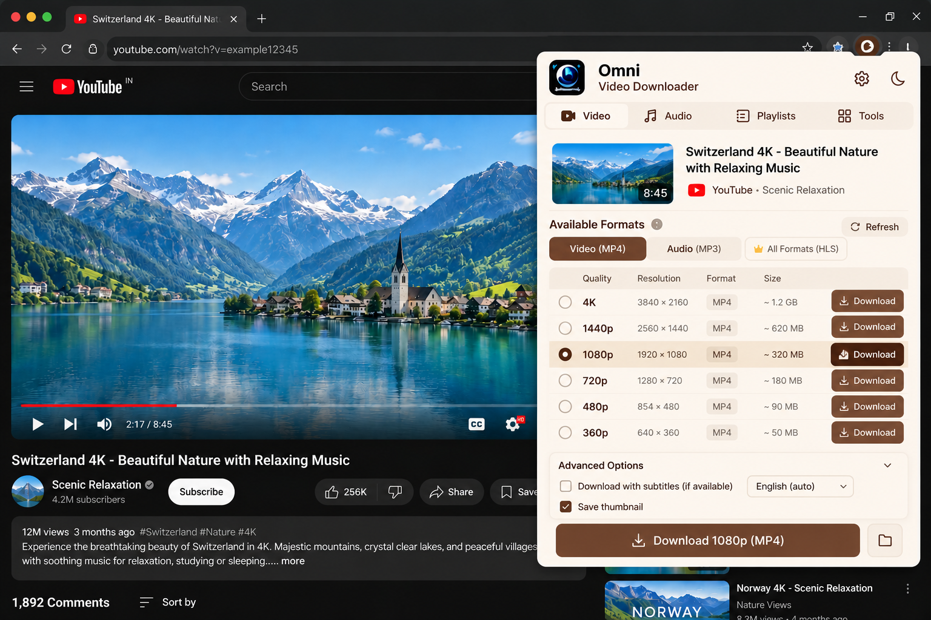Screen dimensions: 931x620
Task: Open video player settings gear
Action: click(x=513, y=424)
